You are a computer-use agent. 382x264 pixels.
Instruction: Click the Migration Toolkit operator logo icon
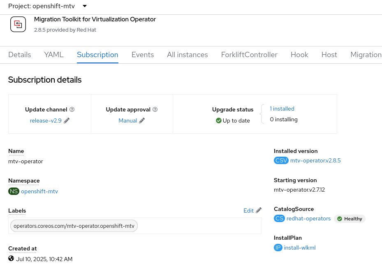point(18,24)
